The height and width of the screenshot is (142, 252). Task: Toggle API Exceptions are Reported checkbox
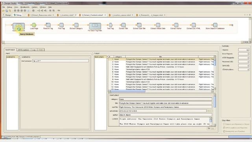pos(224,128)
